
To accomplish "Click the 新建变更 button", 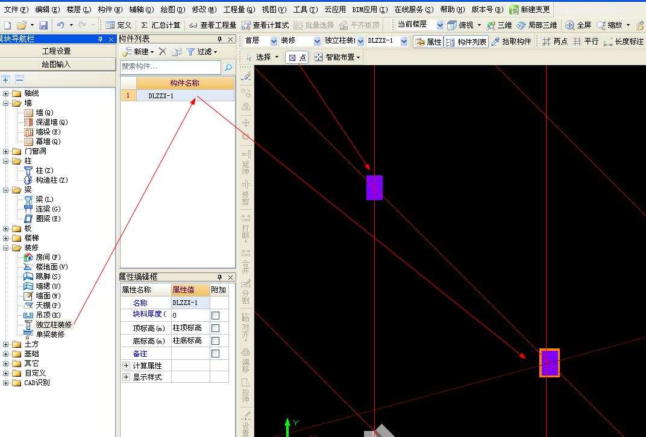I will click(x=530, y=9).
